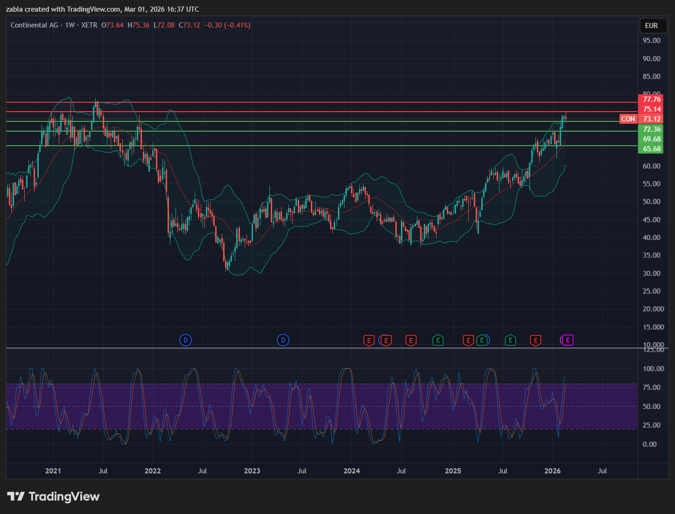This screenshot has width=675, height=514.
Task: Select the green 72.36 price label
Action: 651,129
